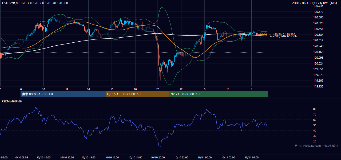Click hour label 20 on price chart
Screen dimensions: 341x160
(x=158, y=89)
